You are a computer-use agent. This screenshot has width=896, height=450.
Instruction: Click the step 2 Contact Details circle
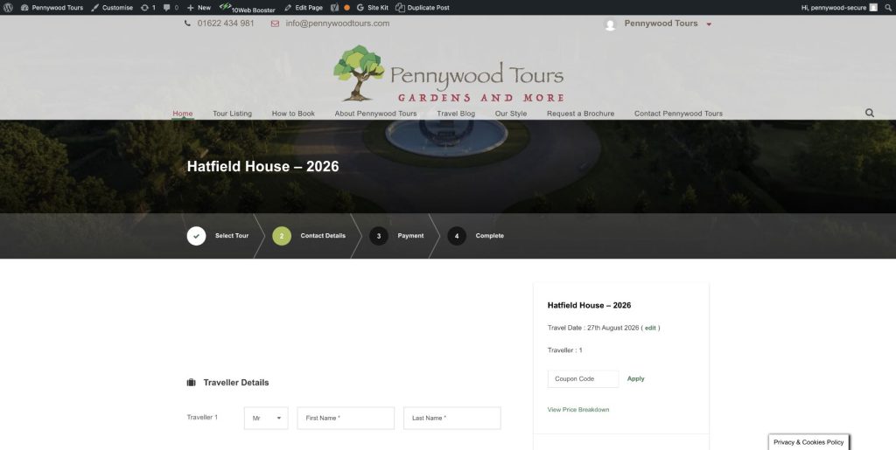(282, 236)
